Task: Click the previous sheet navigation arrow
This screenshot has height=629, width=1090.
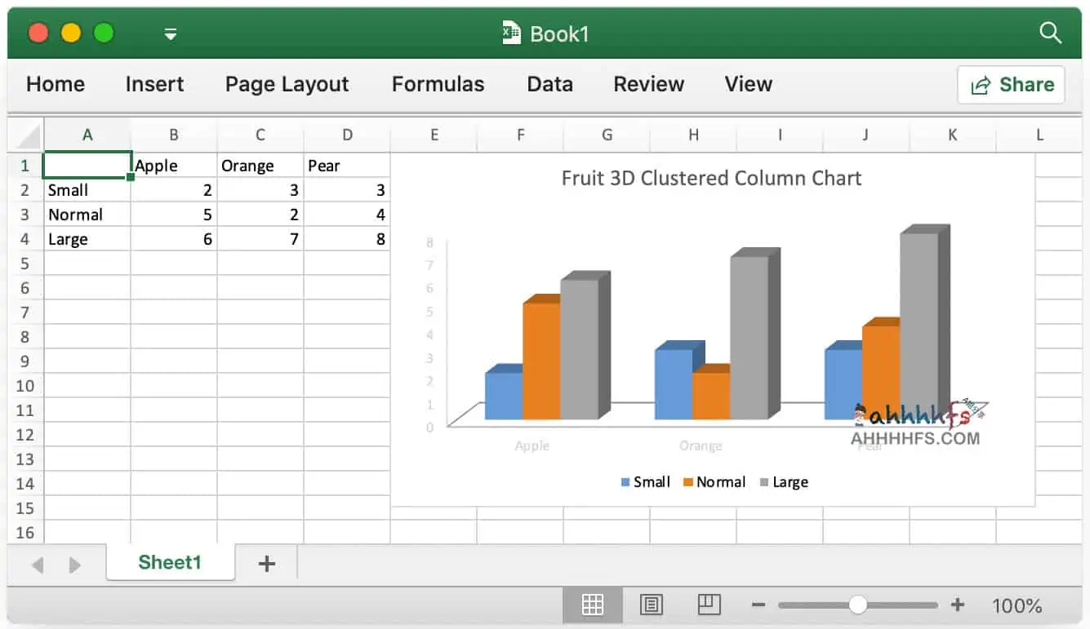Action: [x=37, y=563]
